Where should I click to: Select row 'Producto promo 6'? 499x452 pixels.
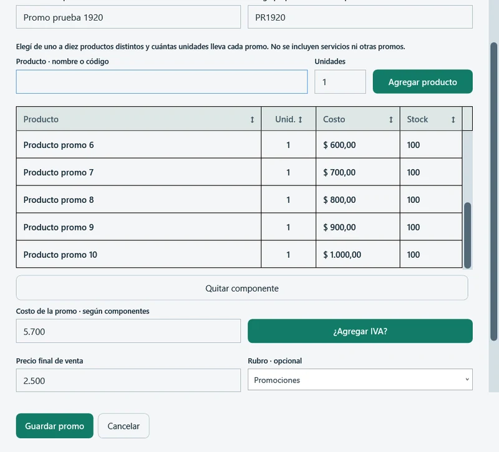(x=239, y=145)
